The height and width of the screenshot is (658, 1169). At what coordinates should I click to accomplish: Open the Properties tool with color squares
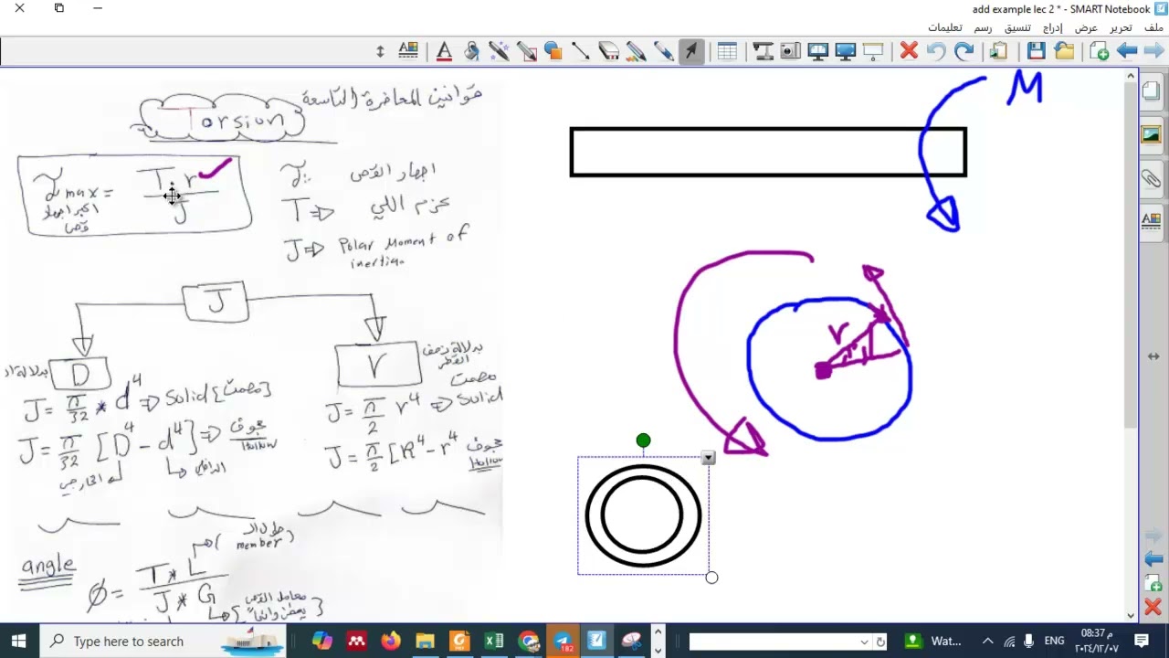[x=408, y=52]
